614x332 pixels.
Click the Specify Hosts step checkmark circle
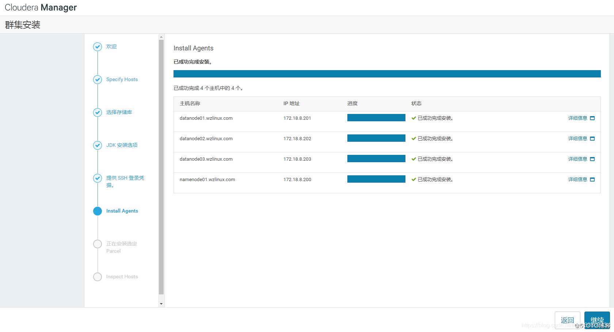tap(98, 80)
